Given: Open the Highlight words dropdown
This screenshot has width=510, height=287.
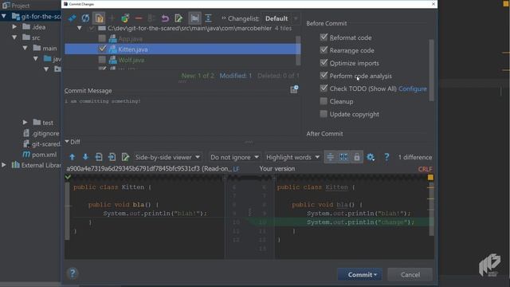Looking at the screenshot, I should point(292,157).
